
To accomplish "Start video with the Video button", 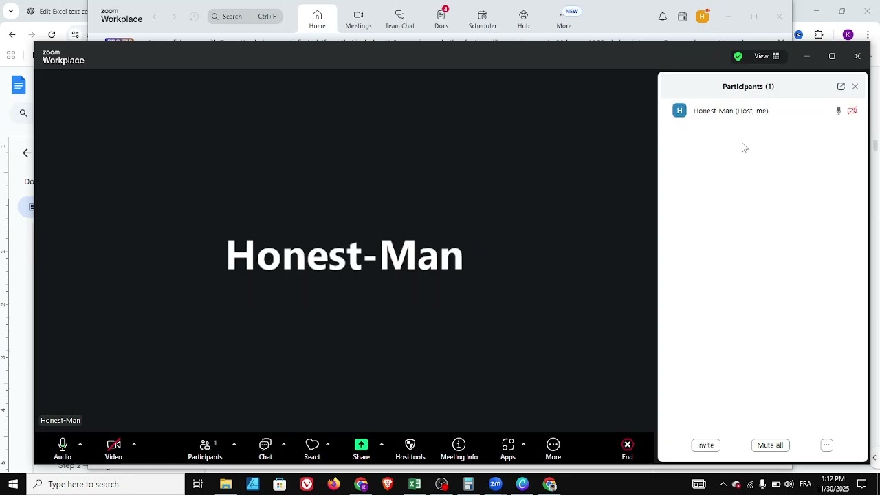I will tap(113, 449).
